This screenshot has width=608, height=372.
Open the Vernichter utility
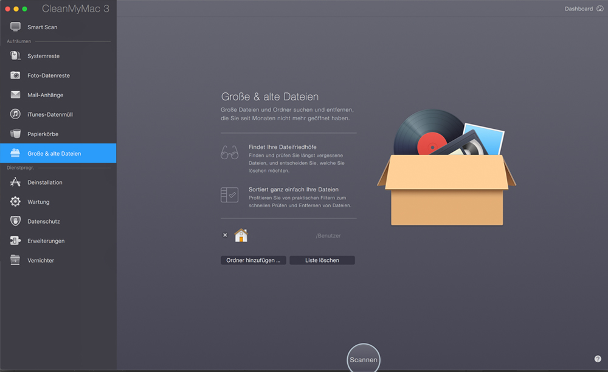click(58, 260)
